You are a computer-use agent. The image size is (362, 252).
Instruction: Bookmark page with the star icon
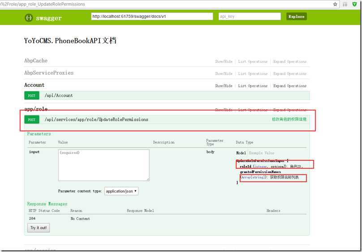[335, 4]
